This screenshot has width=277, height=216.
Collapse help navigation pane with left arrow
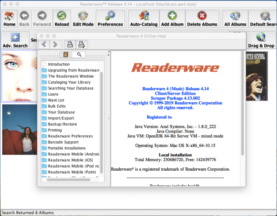click(109, 51)
